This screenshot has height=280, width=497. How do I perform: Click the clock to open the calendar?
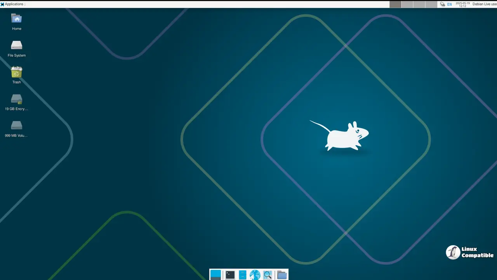(x=464, y=4)
